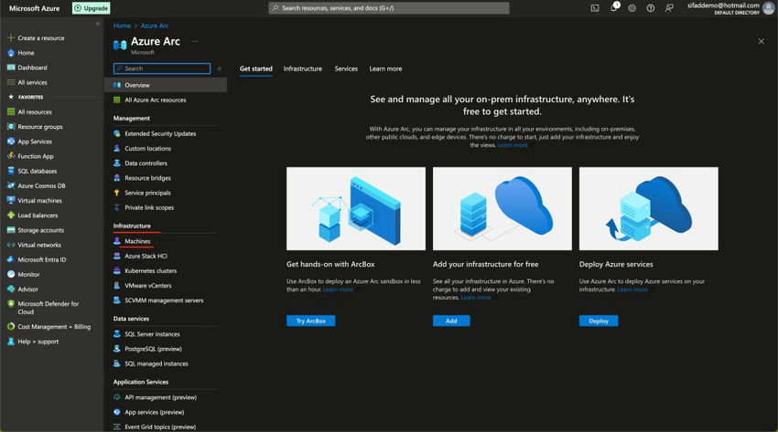Screen dimensions: 778x432
Task: Click the Dashboard icon in left menu
Action: pos(11,68)
